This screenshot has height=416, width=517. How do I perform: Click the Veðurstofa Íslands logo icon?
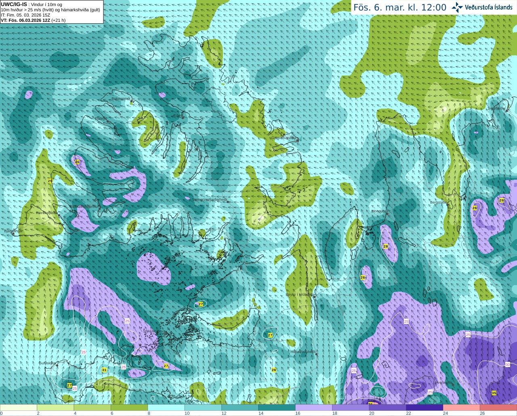point(457,7)
